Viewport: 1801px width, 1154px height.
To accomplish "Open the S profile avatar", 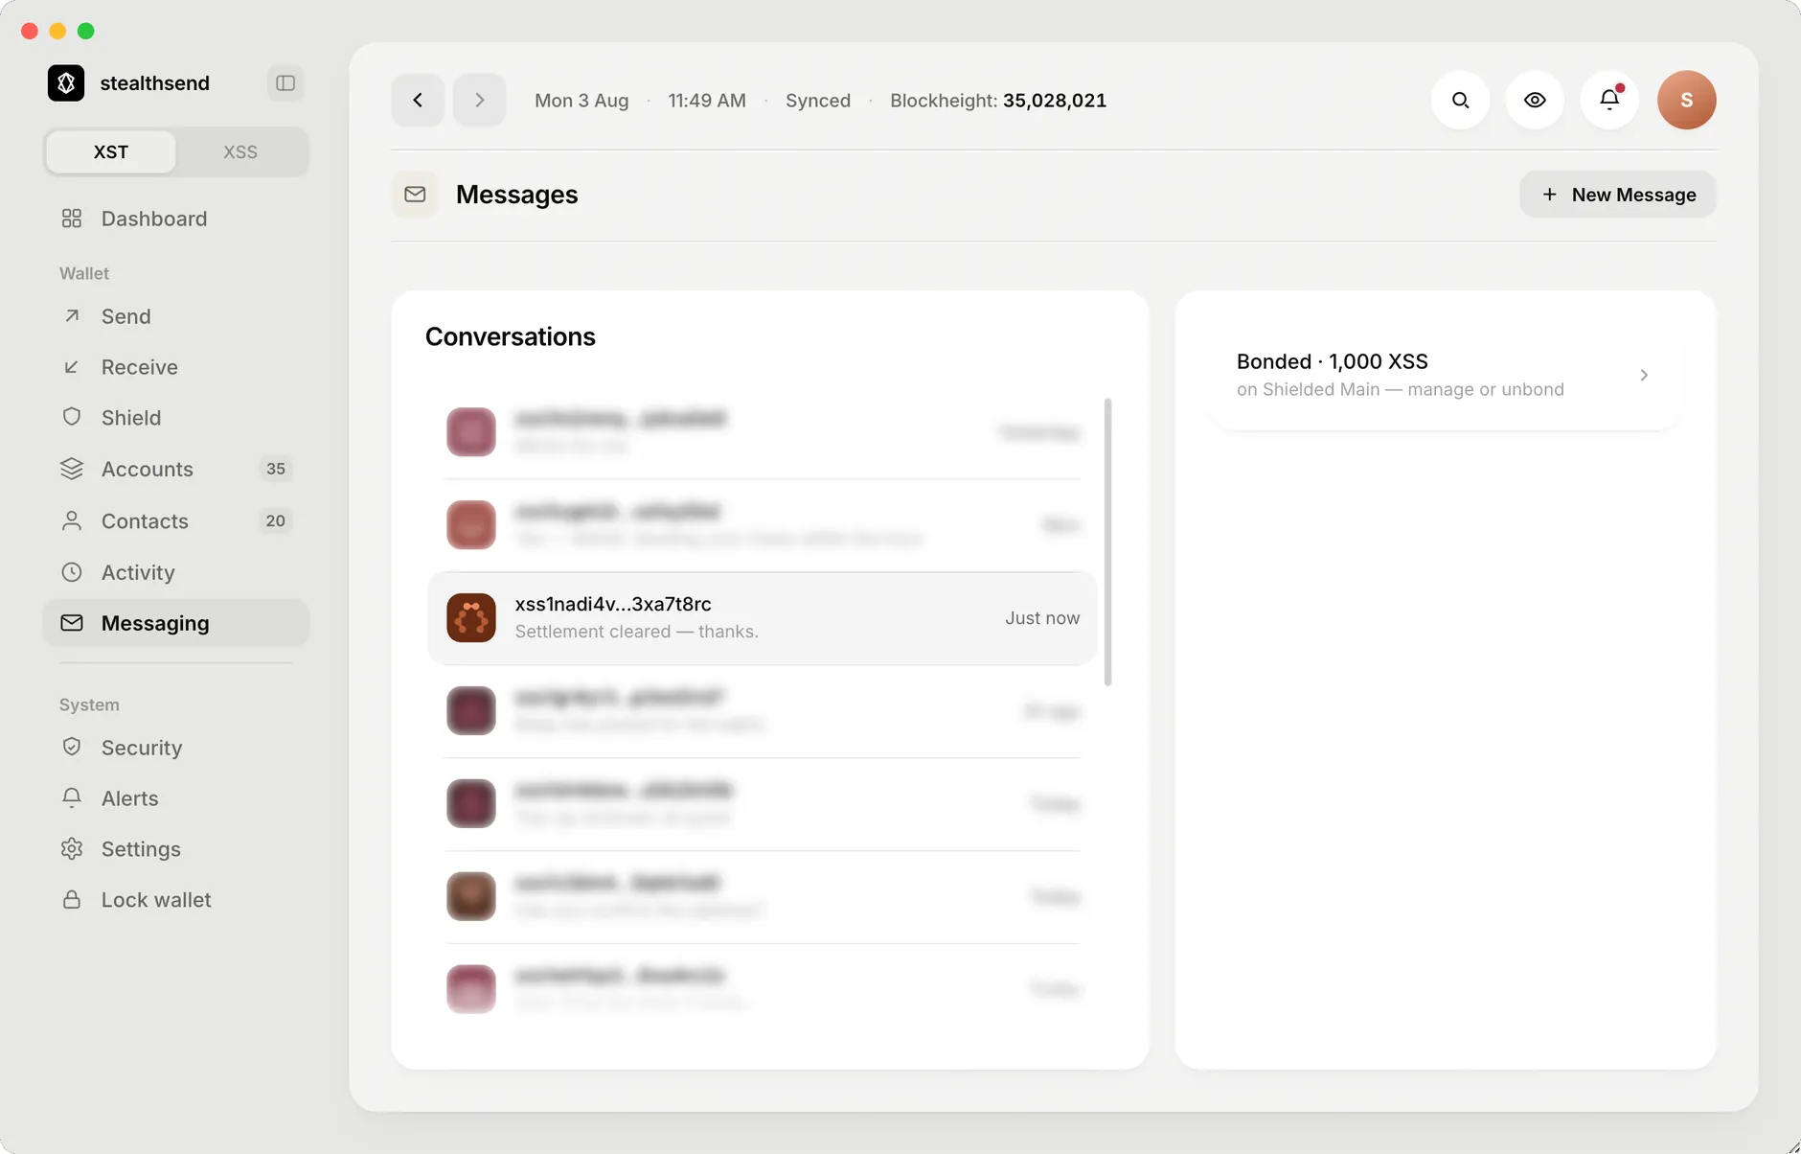I will click(x=1686, y=100).
